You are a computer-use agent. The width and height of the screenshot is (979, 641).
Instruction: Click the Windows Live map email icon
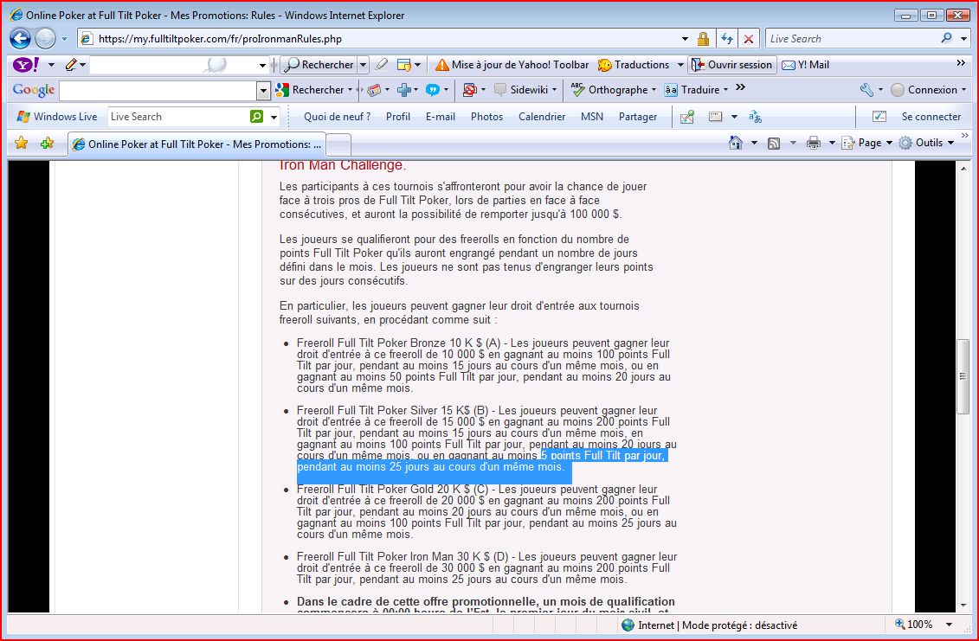click(686, 117)
